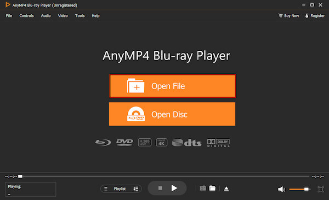Click the playback progress bar handle
This screenshot has width=329, height=200.
(20, 177)
